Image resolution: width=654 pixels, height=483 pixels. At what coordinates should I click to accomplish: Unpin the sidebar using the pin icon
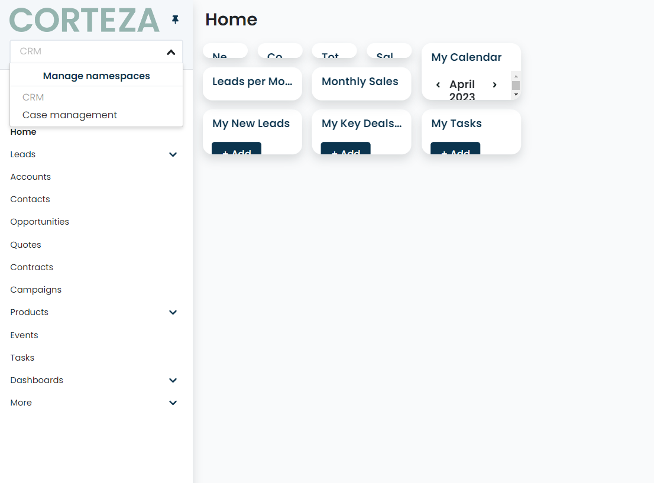pos(175,20)
